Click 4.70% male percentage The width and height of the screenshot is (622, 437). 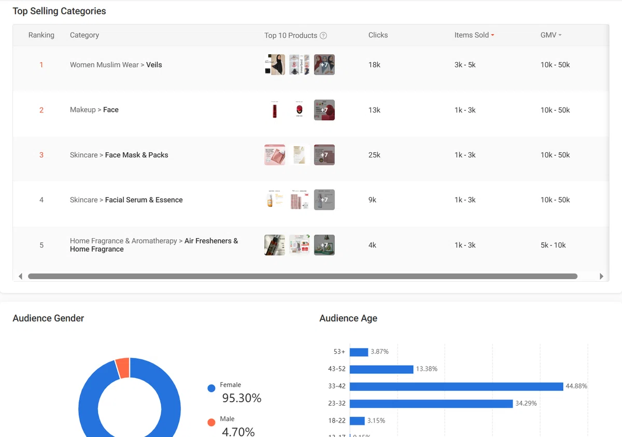(238, 432)
